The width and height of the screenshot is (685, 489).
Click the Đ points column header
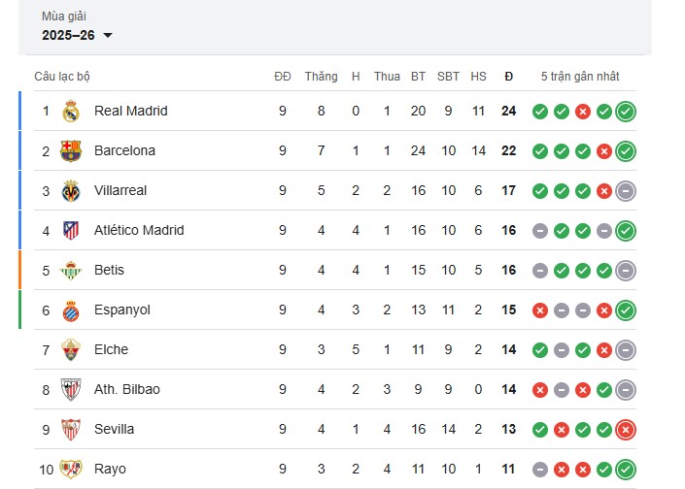pos(508,77)
